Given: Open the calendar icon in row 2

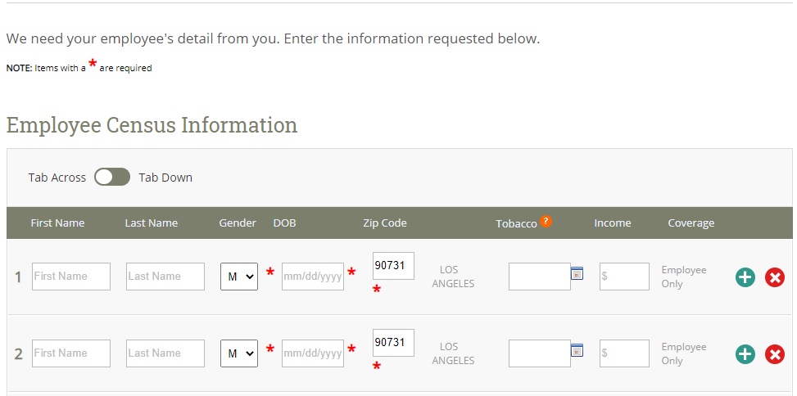Looking at the screenshot, I should point(577,350).
